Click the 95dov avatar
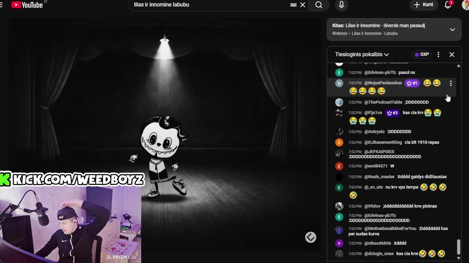469x263 pixels. point(339,206)
